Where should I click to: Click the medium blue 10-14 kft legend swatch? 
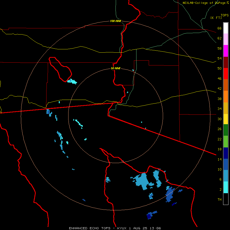pyautogui.click(x=226, y=164)
